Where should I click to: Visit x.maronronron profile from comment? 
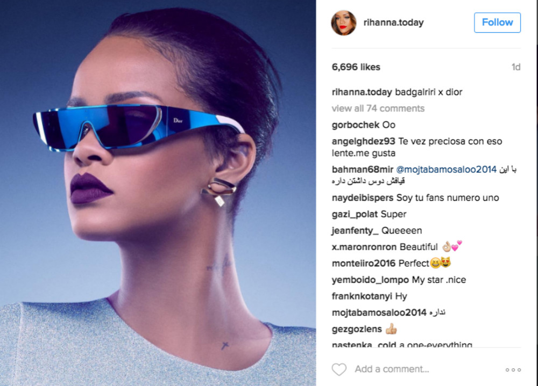tap(364, 247)
